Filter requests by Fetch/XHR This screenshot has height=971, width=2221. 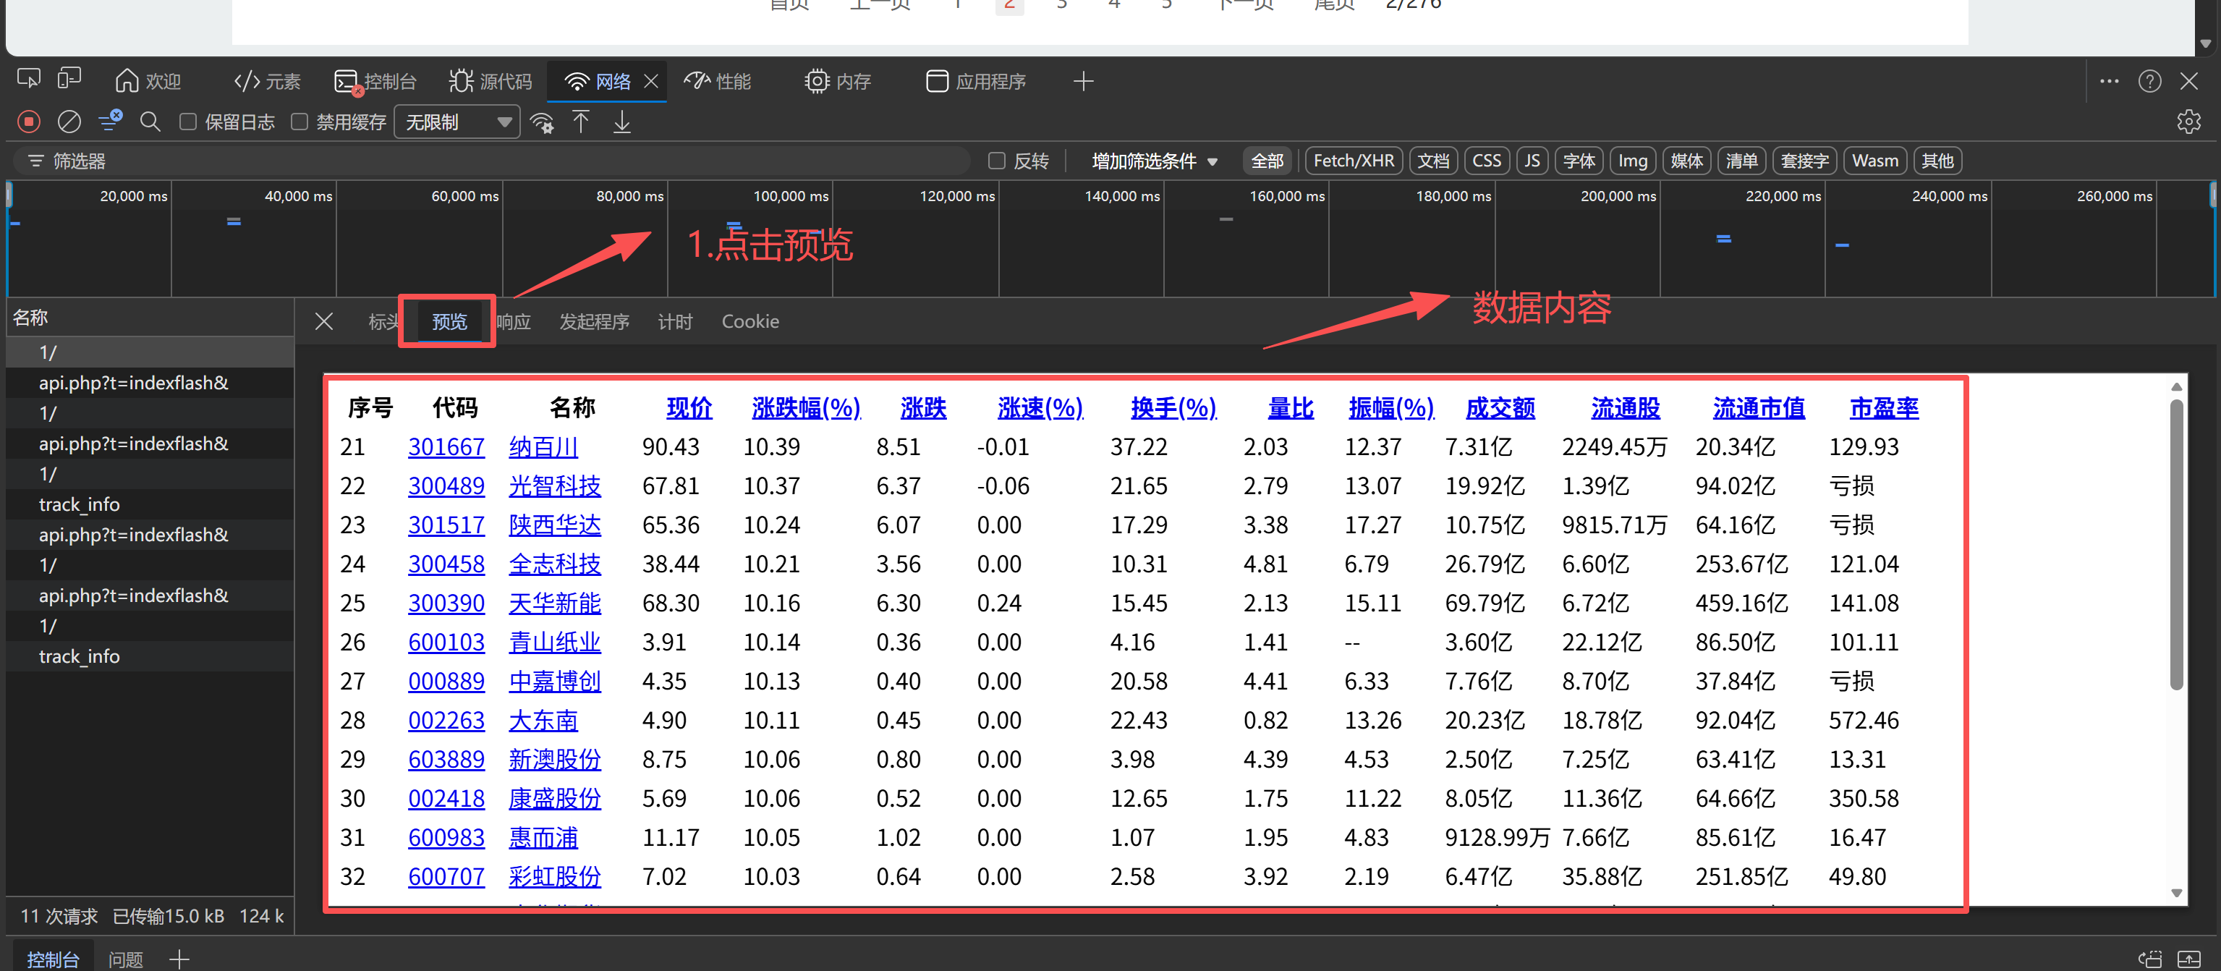click(1353, 161)
